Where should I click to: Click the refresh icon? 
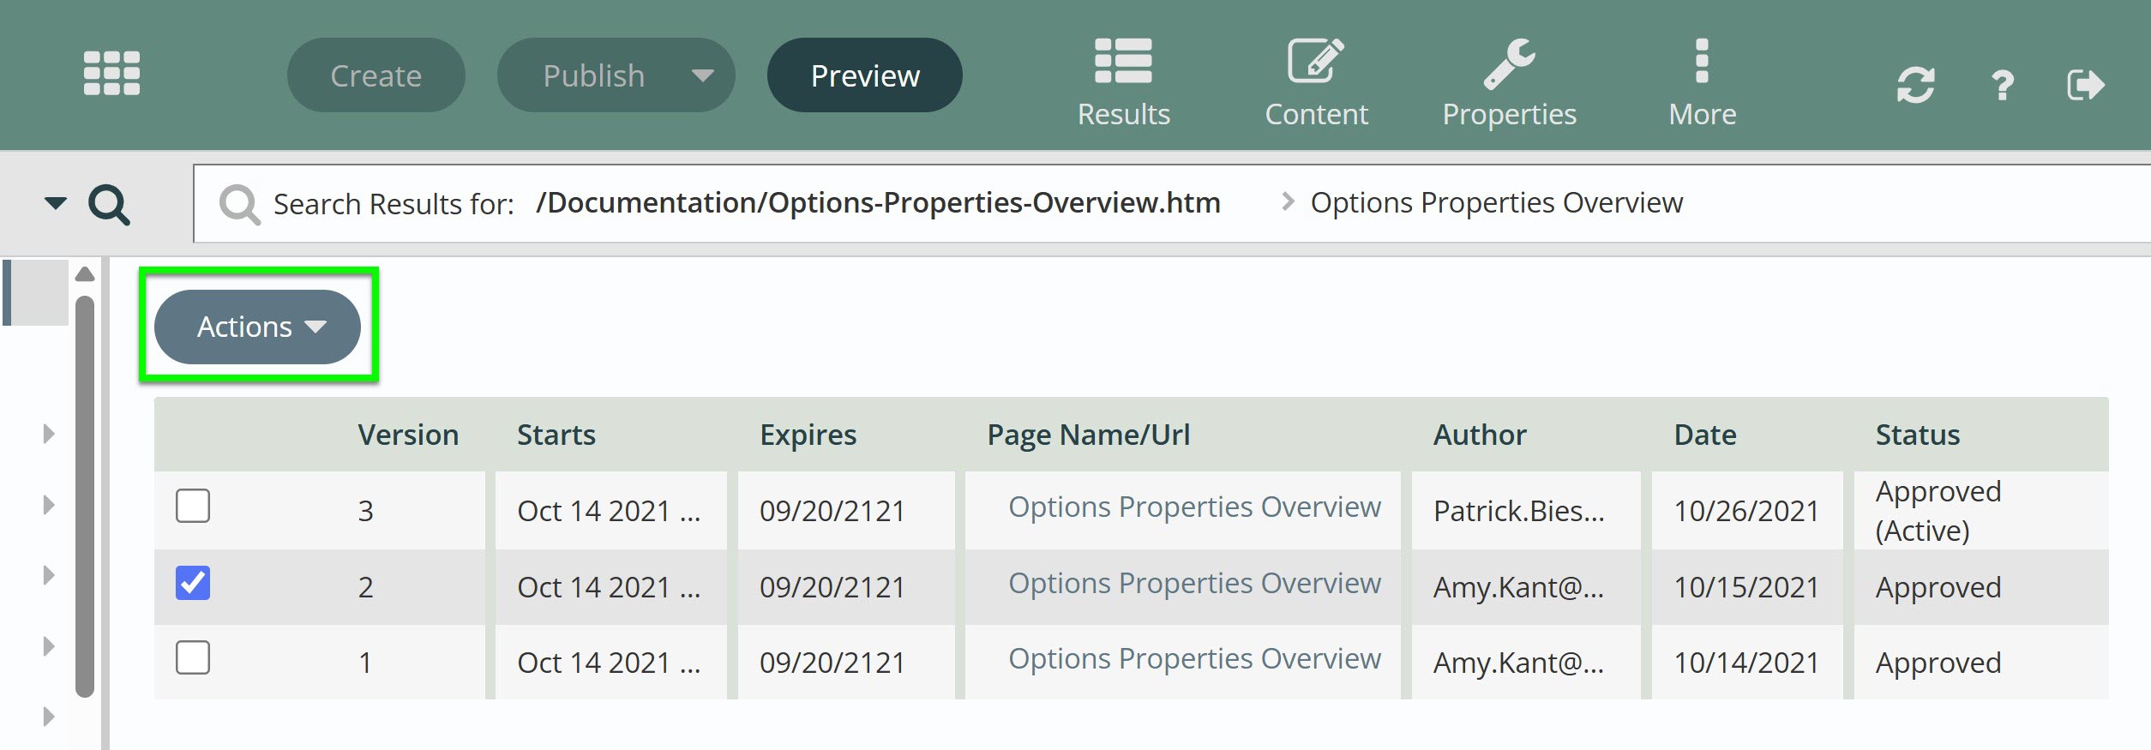coord(1915,85)
